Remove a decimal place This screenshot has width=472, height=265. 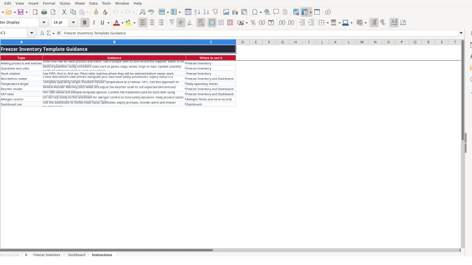(x=291, y=23)
